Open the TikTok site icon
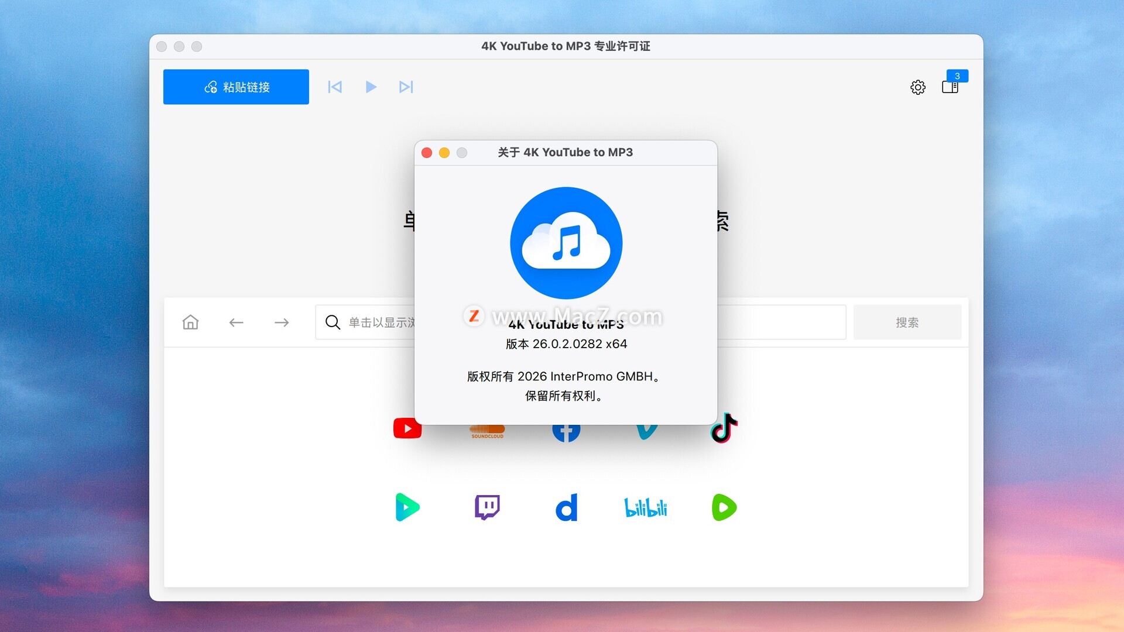Image resolution: width=1124 pixels, height=632 pixels. click(x=724, y=428)
